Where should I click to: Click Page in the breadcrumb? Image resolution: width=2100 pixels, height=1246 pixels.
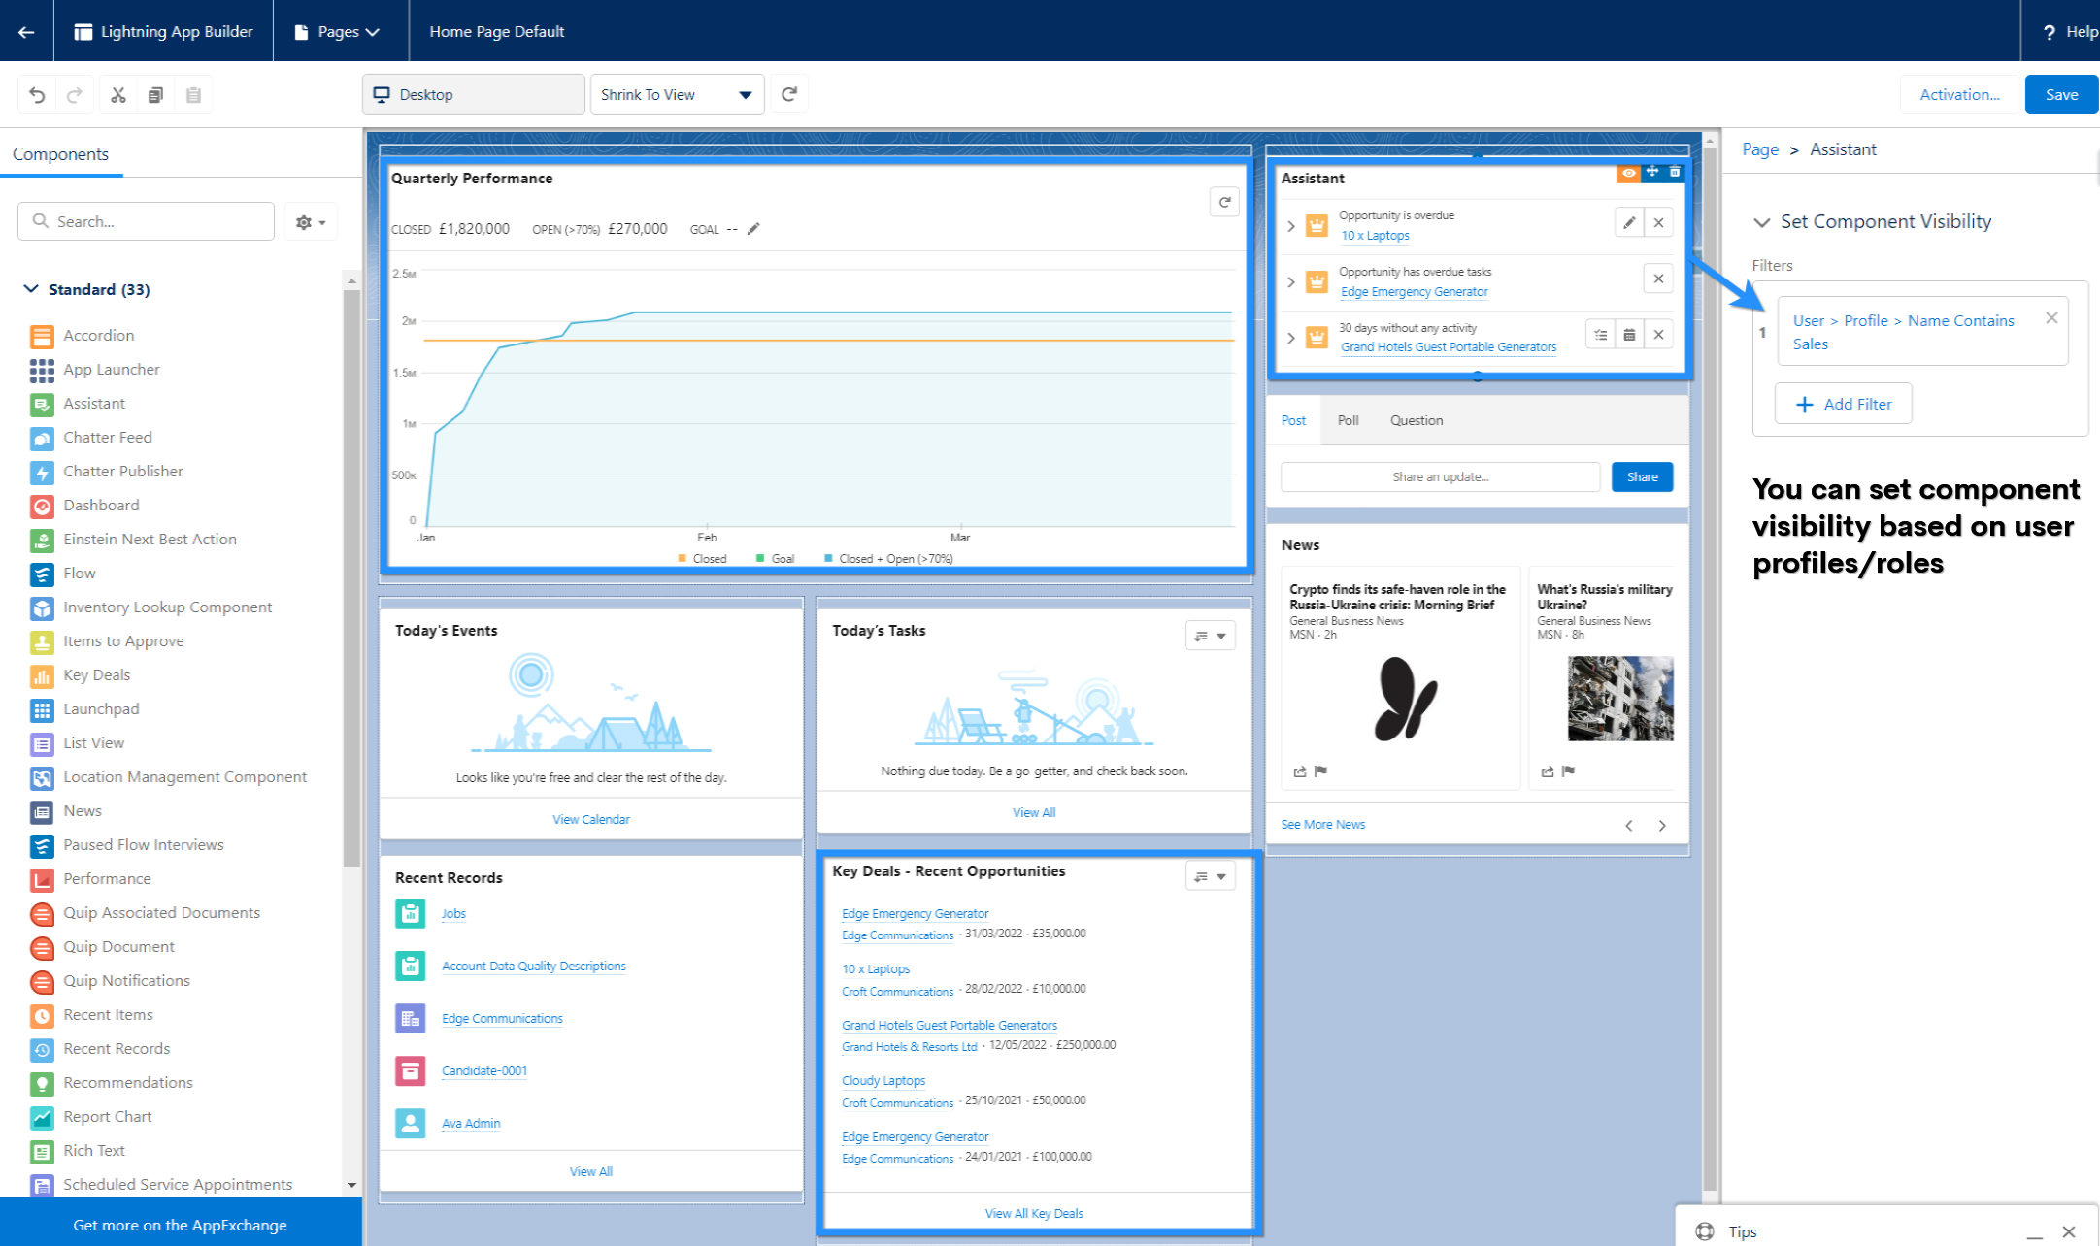pyautogui.click(x=1760, y=149)
